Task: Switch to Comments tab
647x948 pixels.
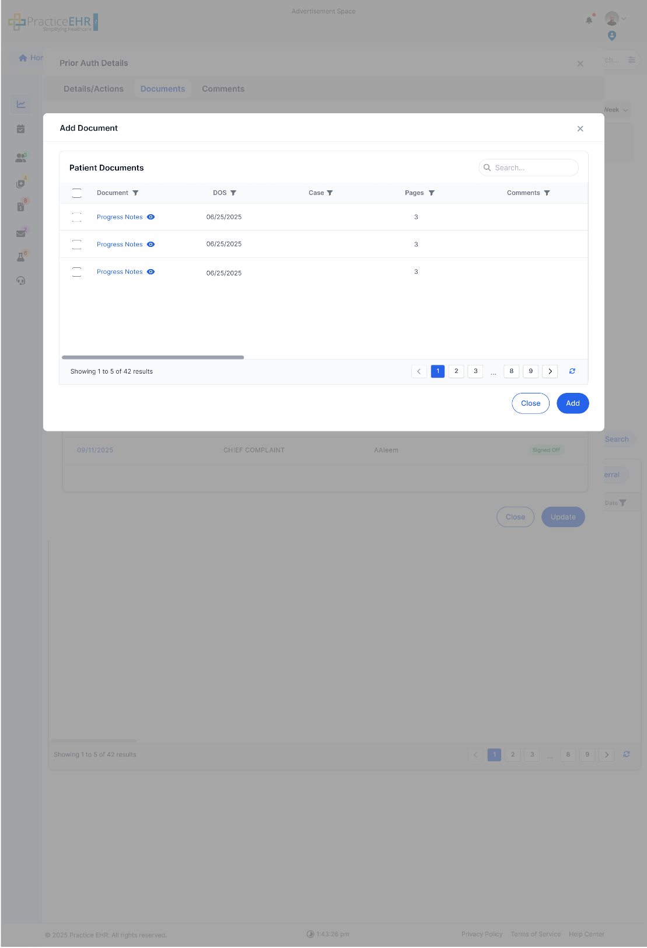Action: click(223, 89)
